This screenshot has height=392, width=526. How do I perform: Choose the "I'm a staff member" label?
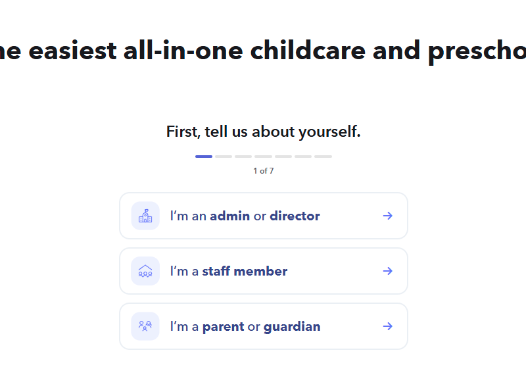pyautogui.click(x=228, y=271)
